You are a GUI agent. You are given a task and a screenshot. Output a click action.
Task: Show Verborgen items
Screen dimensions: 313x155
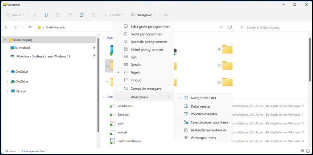click(202, 138)
